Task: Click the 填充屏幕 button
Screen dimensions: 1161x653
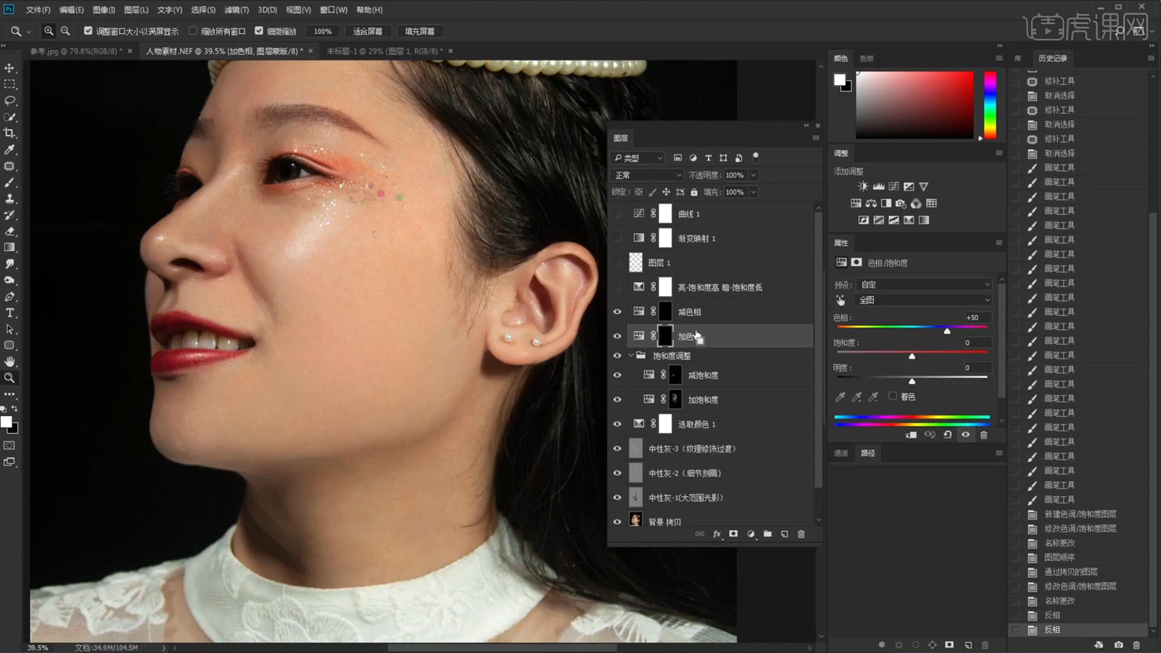Action: tap(419, 31)
